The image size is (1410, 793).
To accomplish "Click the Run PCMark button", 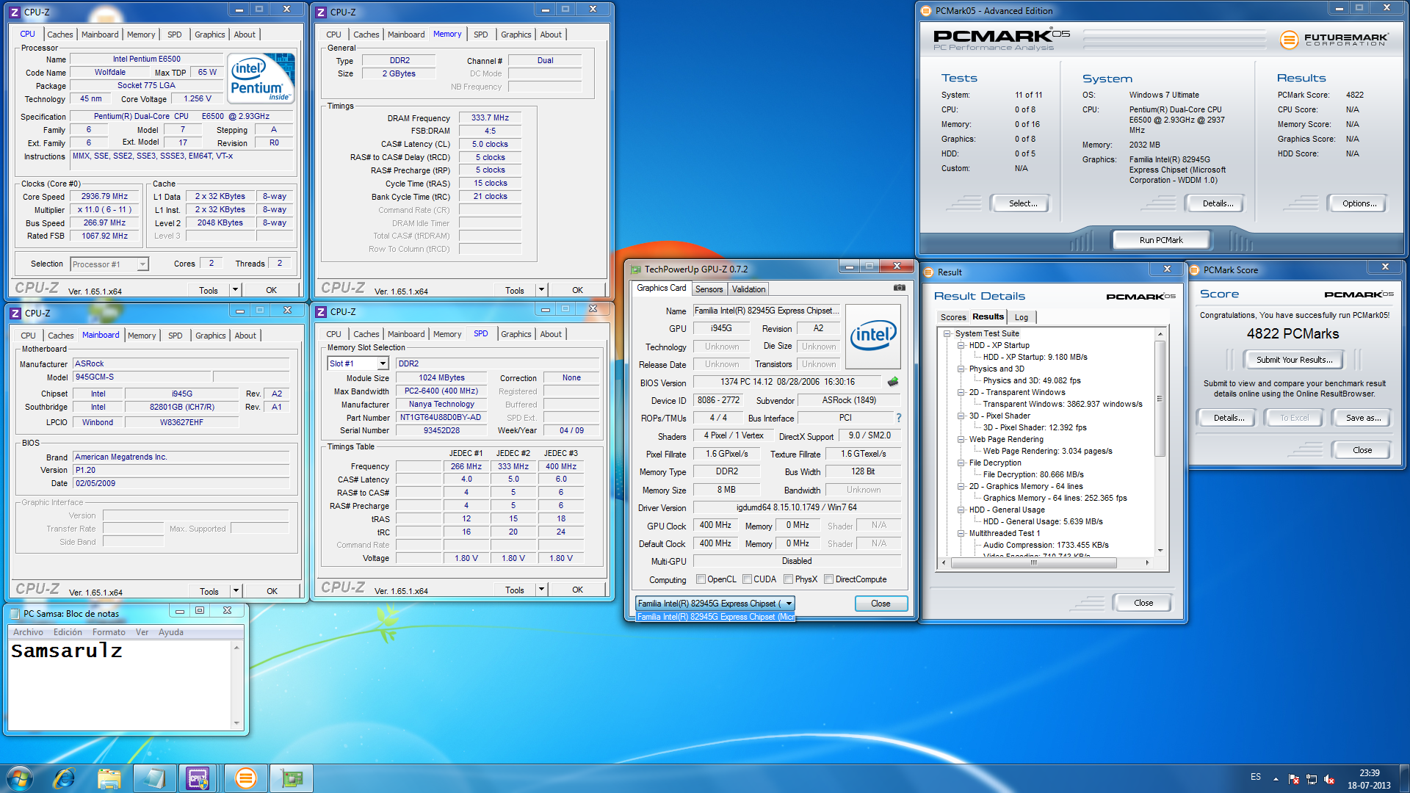I will [1161, 240].
